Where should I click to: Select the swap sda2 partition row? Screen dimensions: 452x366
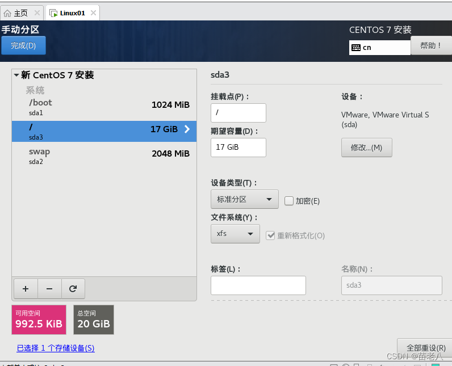[x=104, y=156]
